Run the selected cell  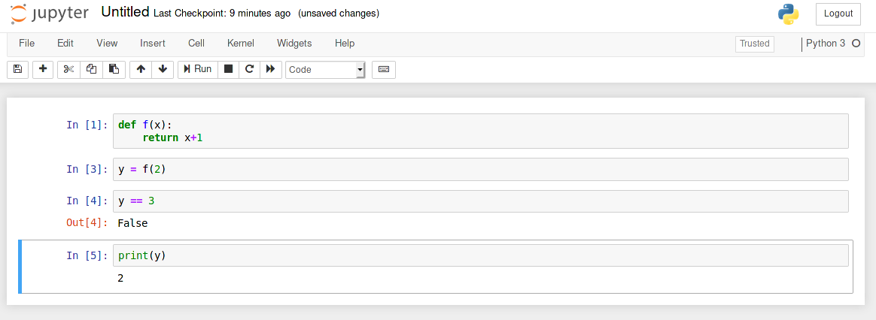197,69
